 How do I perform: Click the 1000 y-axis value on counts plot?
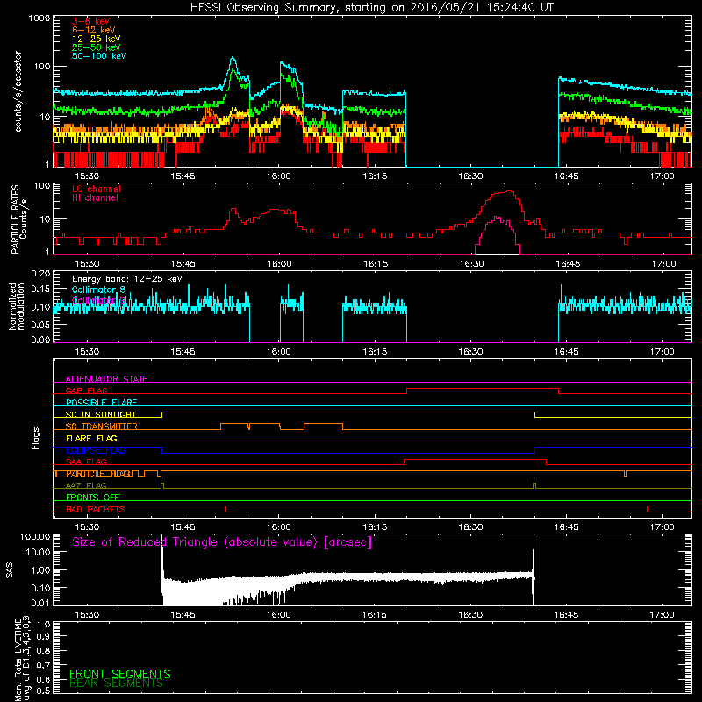click(x=39, y=18)
